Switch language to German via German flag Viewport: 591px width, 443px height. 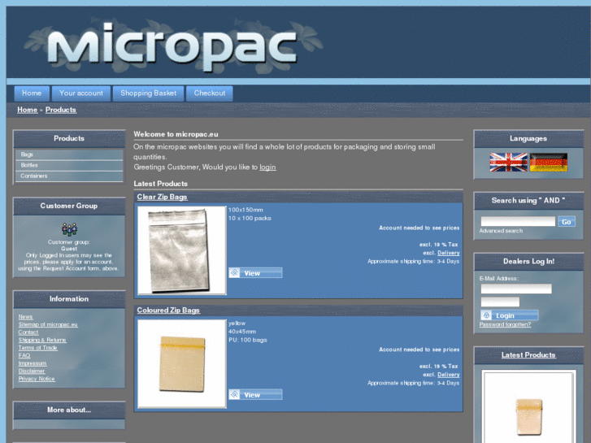click(x=549, y=162)
